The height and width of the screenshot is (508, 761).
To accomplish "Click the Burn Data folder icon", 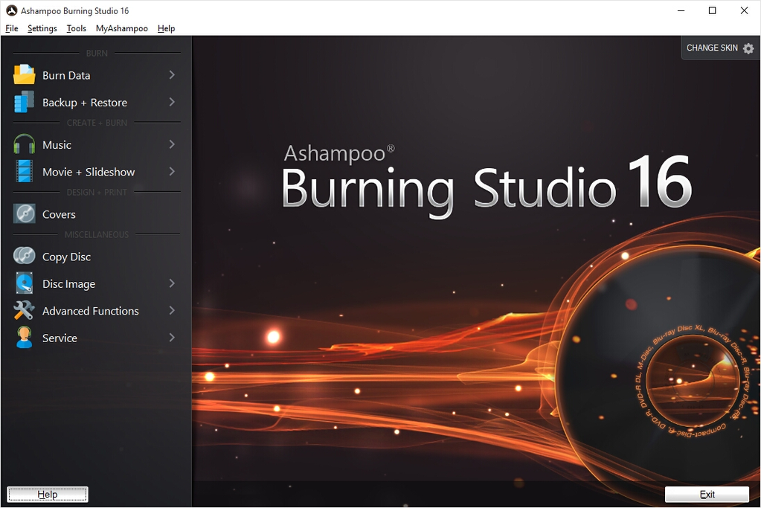I will pos(25,74).
